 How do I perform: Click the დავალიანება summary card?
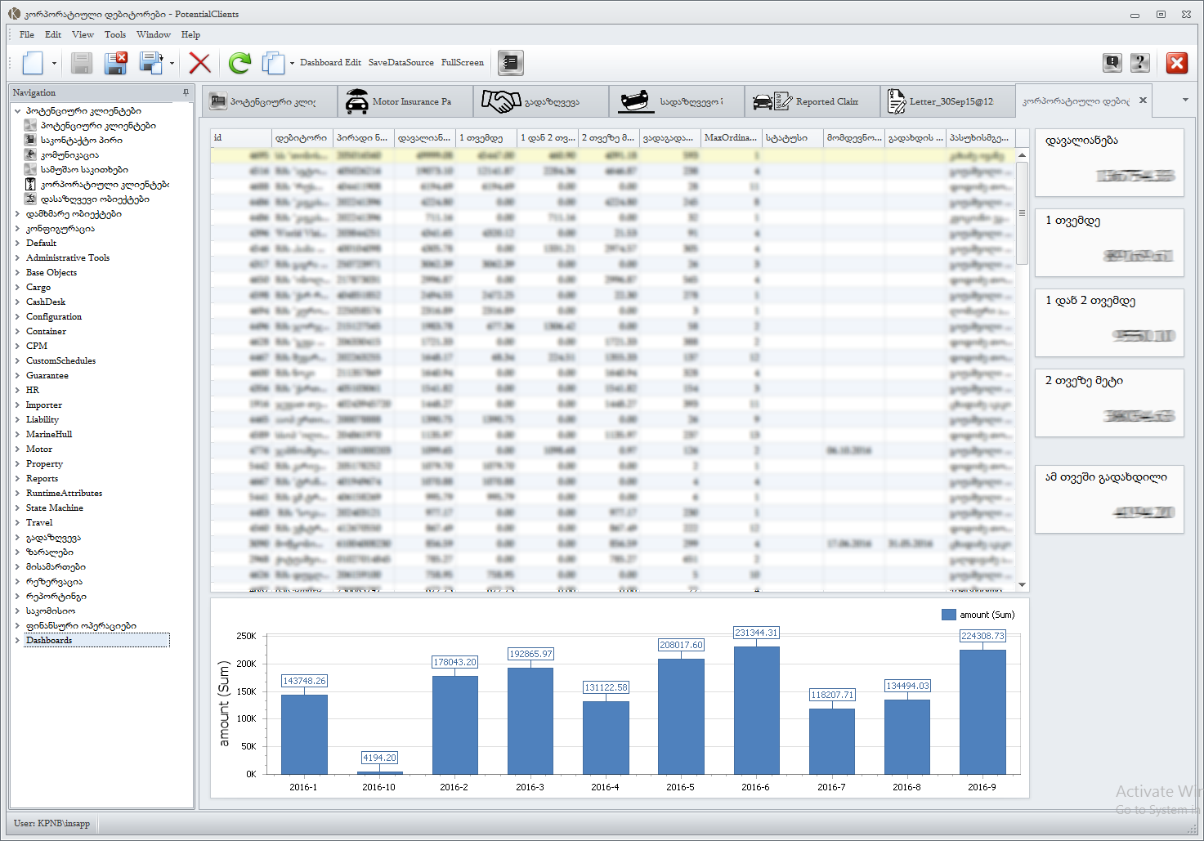pyautogui.click(x=1109, y=163)
